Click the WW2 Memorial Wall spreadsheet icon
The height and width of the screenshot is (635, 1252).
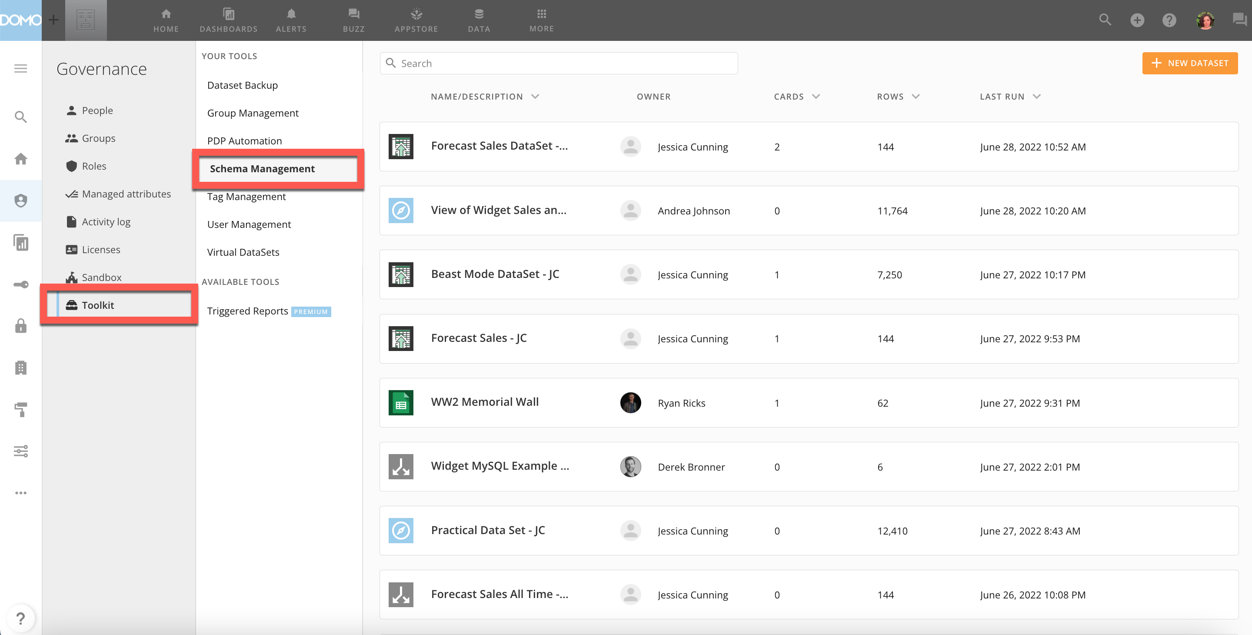click(x=401, y=403)
